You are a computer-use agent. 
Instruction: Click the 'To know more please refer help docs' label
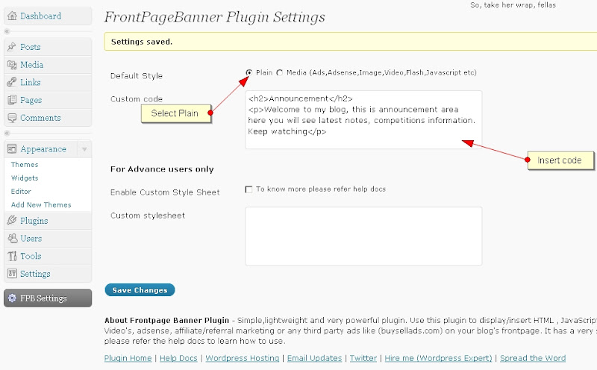[x=321, y=189]
